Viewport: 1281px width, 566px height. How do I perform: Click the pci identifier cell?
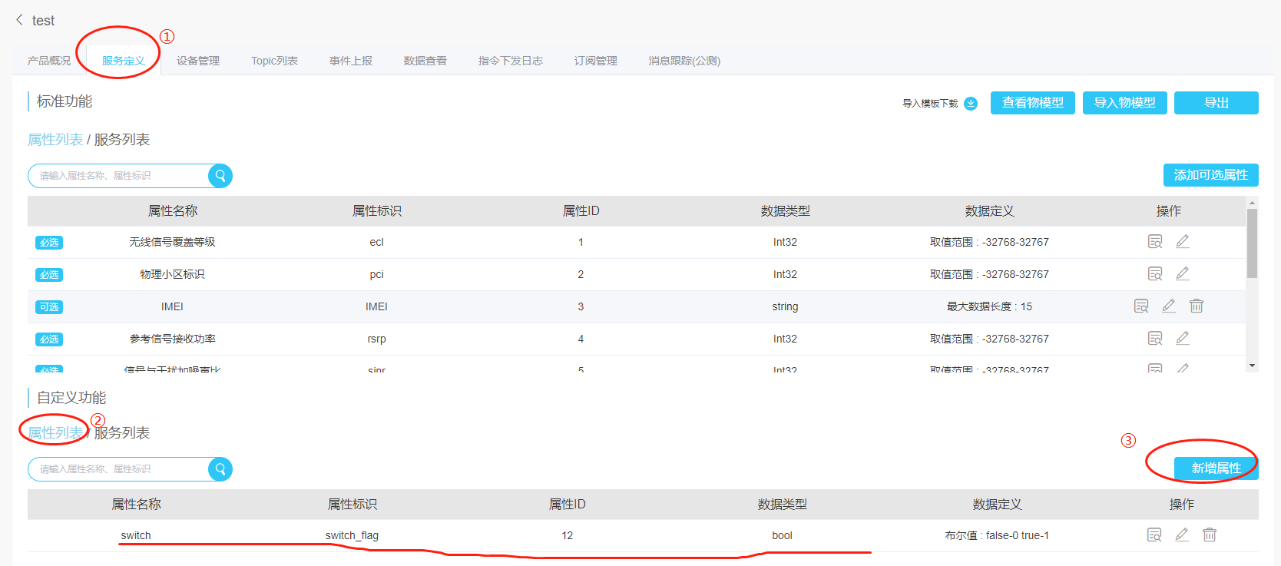click(376, 274)
